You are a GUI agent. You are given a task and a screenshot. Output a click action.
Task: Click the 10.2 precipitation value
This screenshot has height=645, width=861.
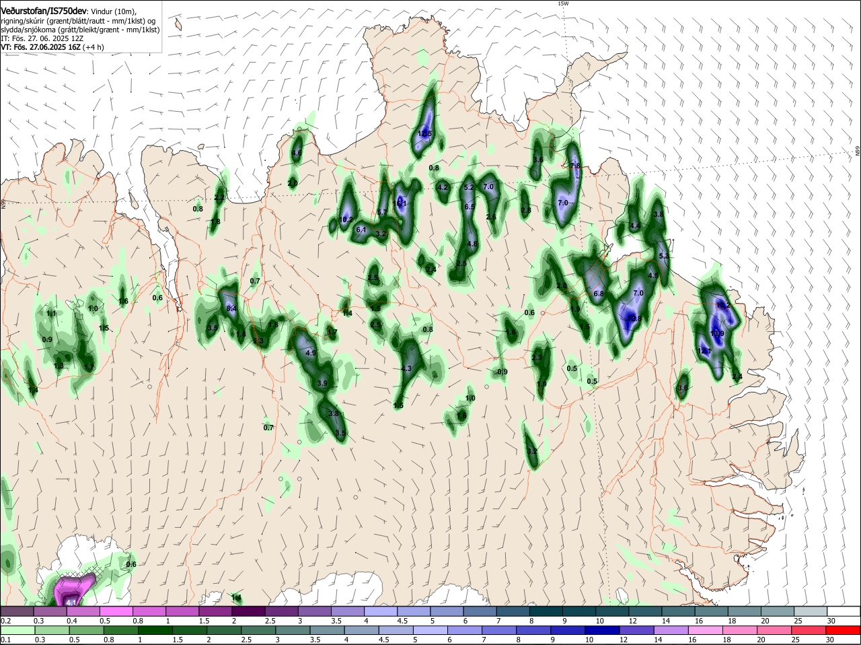click(x=346, y=219)
